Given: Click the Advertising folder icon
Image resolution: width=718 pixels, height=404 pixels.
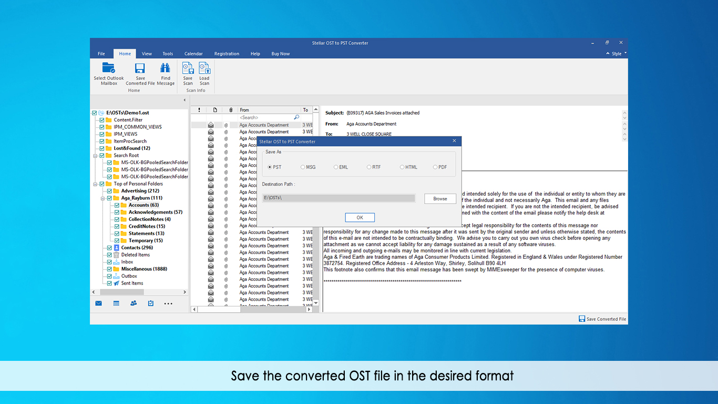Looking at the screenshot, I should pos(117,191).
